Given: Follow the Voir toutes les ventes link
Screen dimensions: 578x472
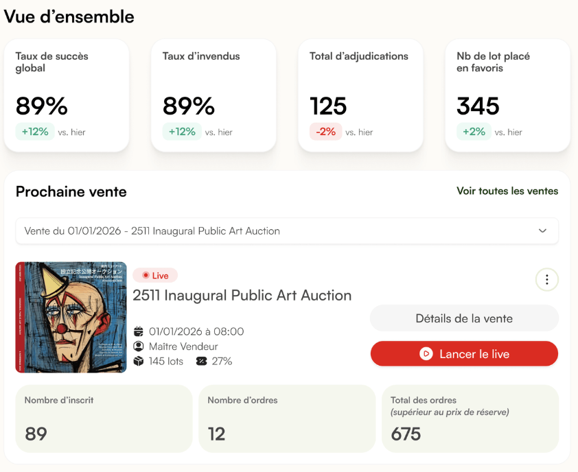Looking at the screenshot, I should pos(507,191).
